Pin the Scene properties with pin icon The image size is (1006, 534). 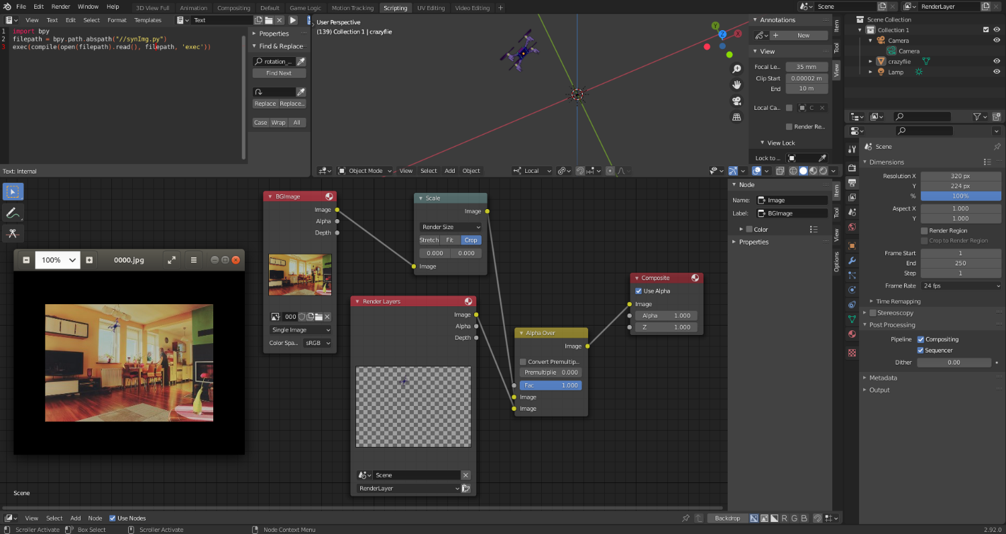[997, 146]
